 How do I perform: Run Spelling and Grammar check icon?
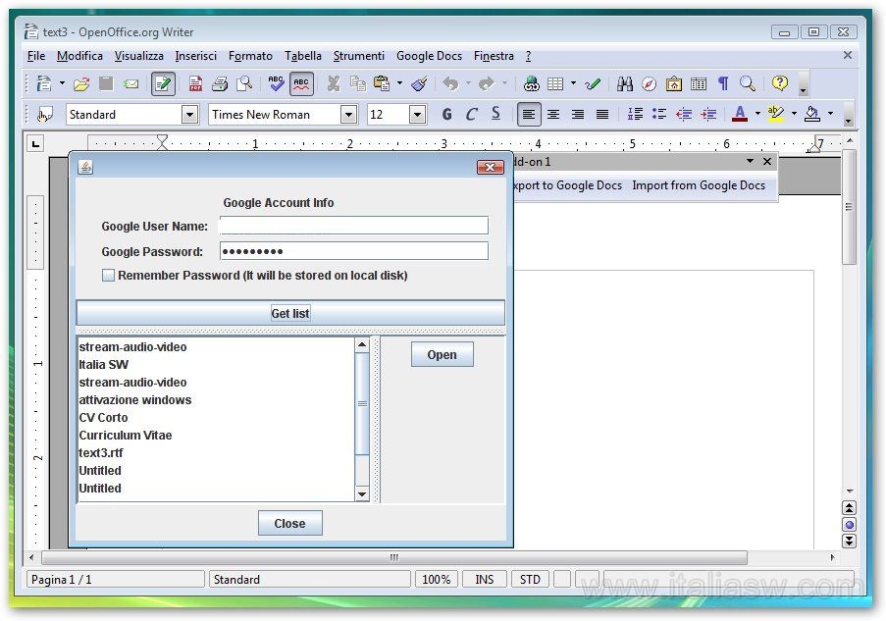pos(276,83)
